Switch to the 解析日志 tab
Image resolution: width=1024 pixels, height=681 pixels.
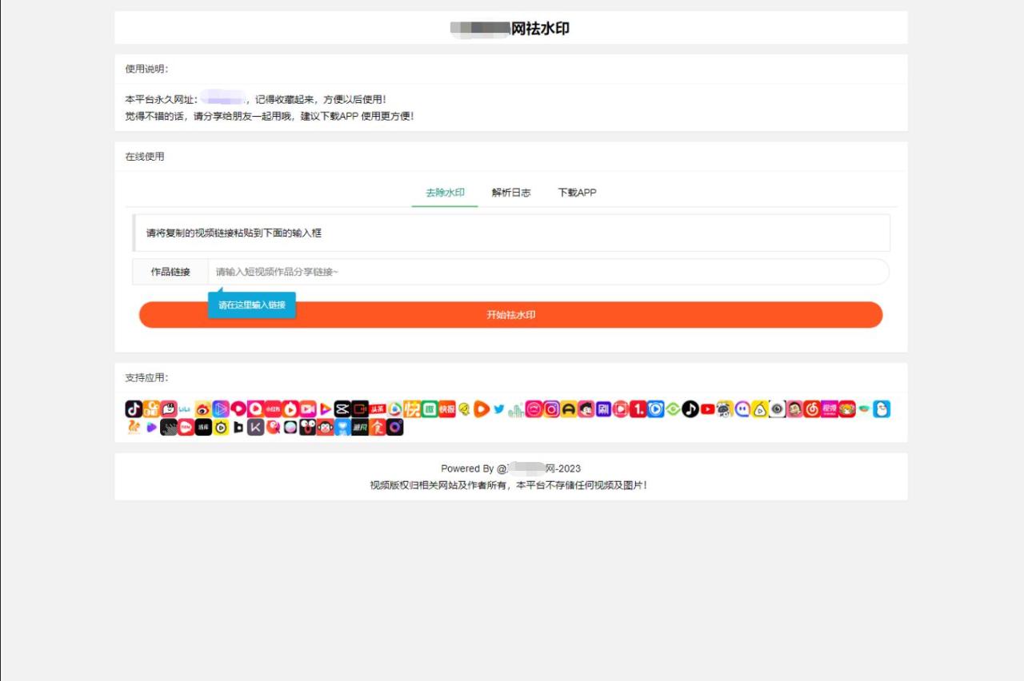tap(510, 193)
